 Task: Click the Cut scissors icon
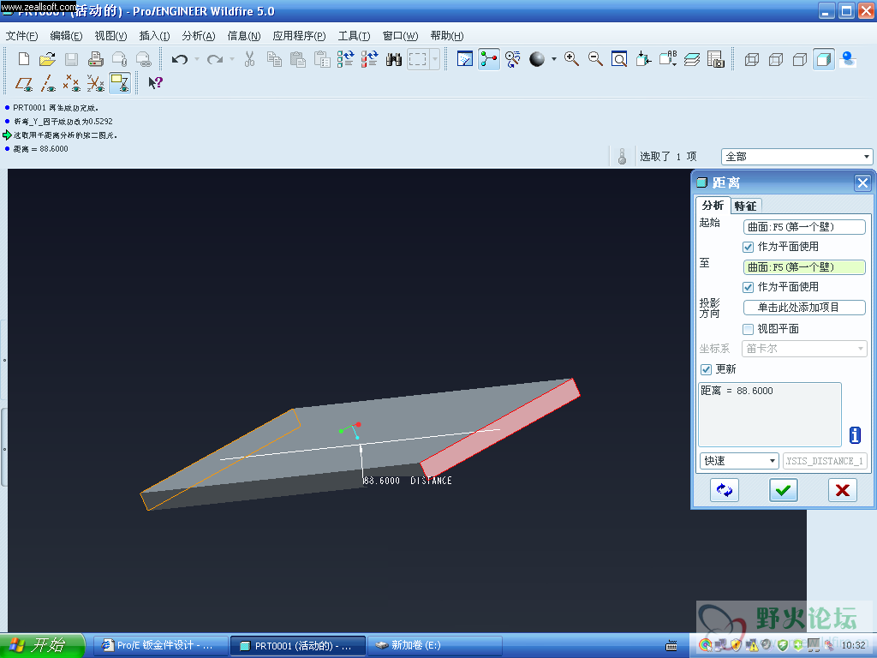click(x=249, y=59)
